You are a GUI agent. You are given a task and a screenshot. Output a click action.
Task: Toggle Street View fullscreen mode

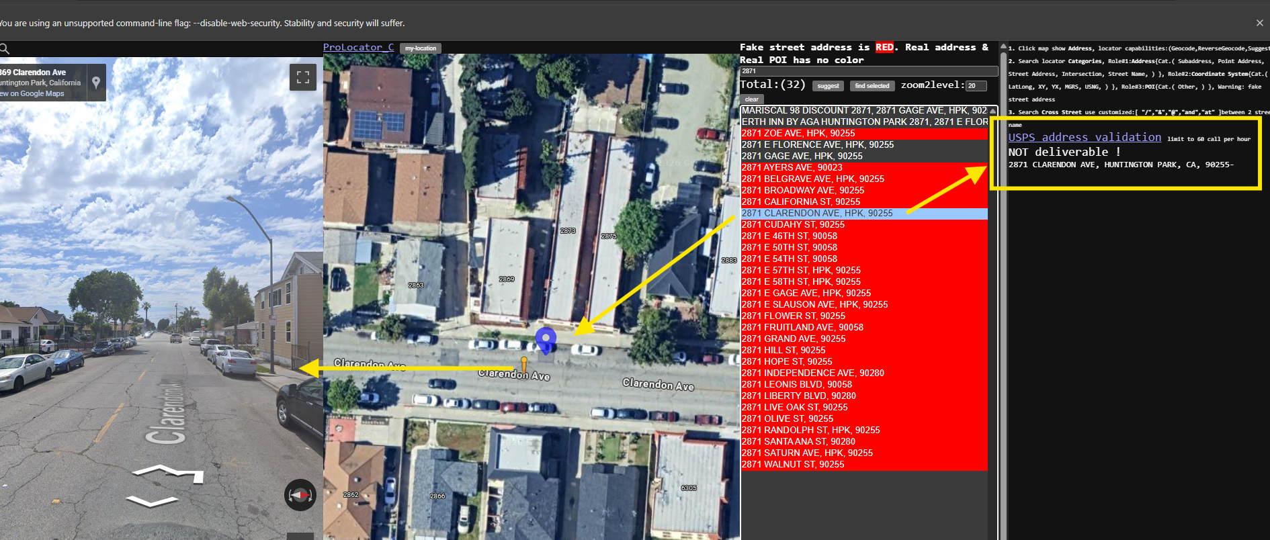click(x=303, y=77)
